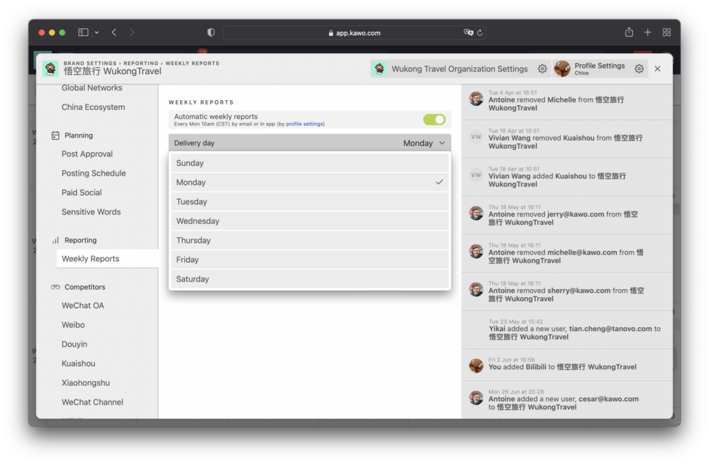Click the Yikai added tian.cheng@tanovo.com entry
The image size is (709, 464).
coord(567,330)
